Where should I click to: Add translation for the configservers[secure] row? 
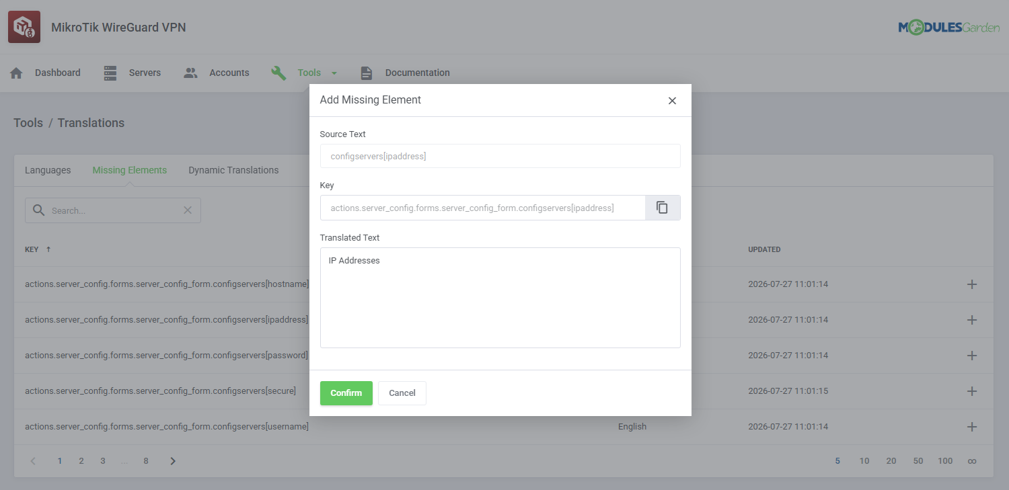coord(971,391)
